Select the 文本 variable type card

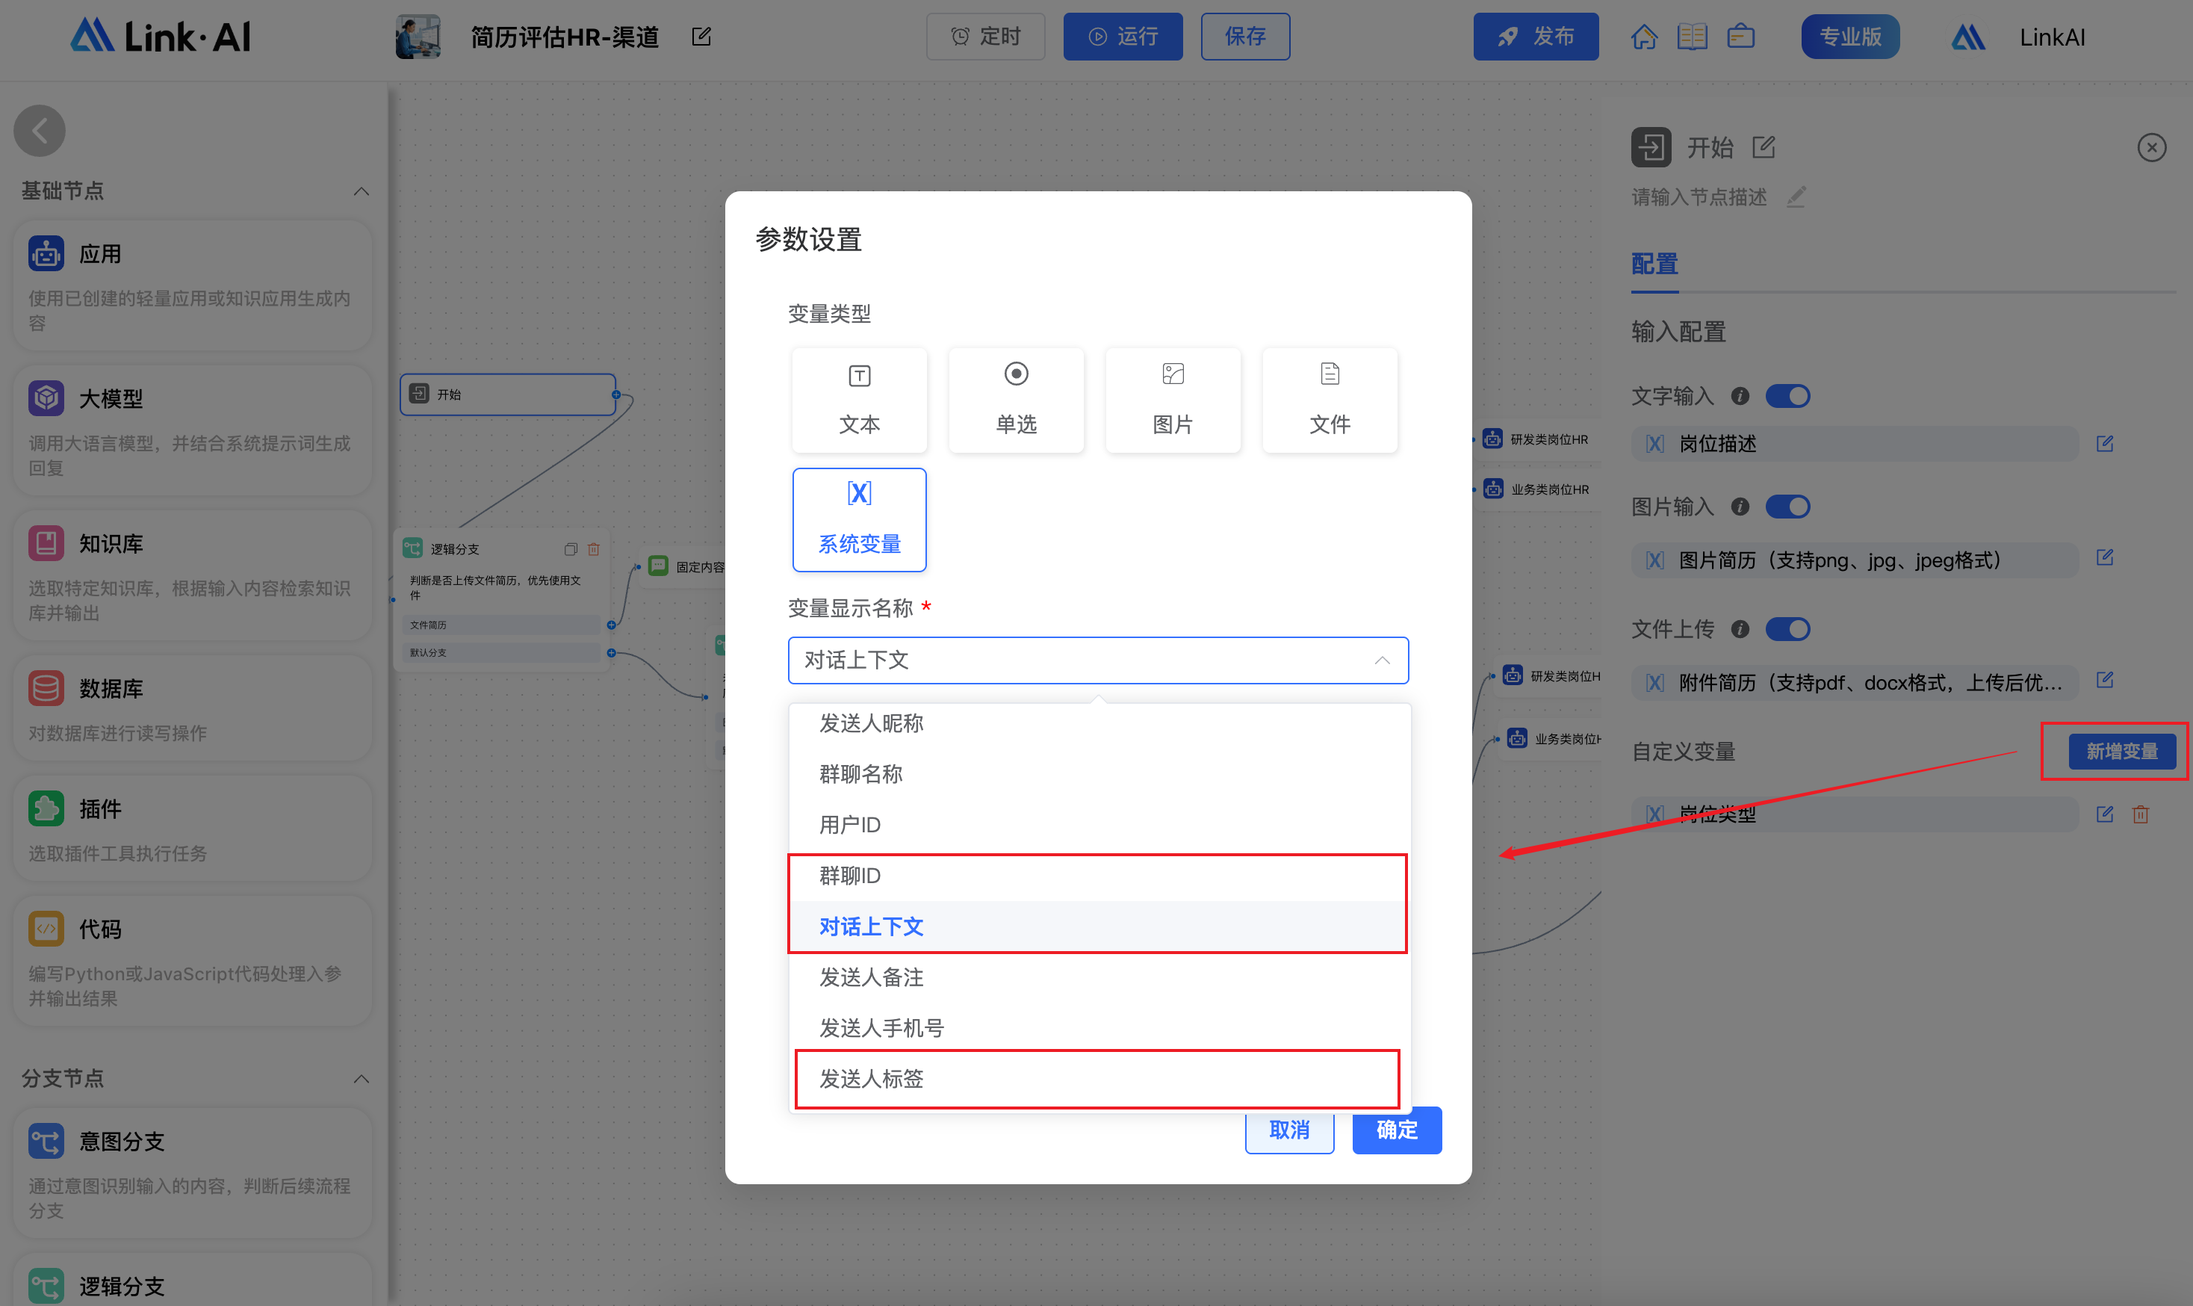[858, 400]
